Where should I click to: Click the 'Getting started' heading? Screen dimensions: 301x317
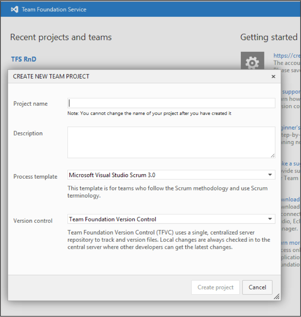point(269,37)
